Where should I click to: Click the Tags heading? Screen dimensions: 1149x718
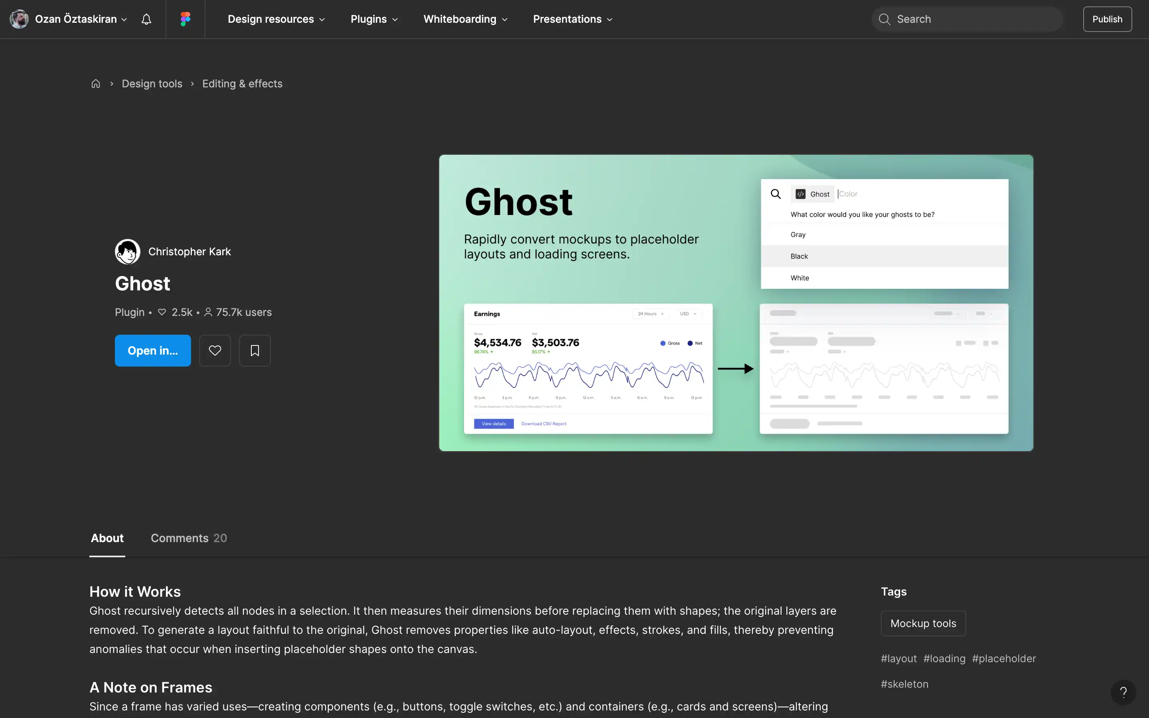[x=894, y=592]
